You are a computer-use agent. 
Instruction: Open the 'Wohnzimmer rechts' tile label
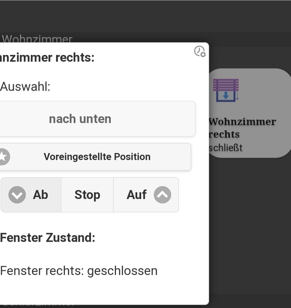(x=242, y=128)
